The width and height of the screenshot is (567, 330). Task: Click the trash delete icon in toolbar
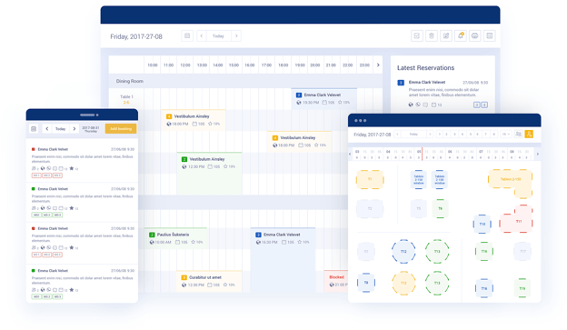432,35
